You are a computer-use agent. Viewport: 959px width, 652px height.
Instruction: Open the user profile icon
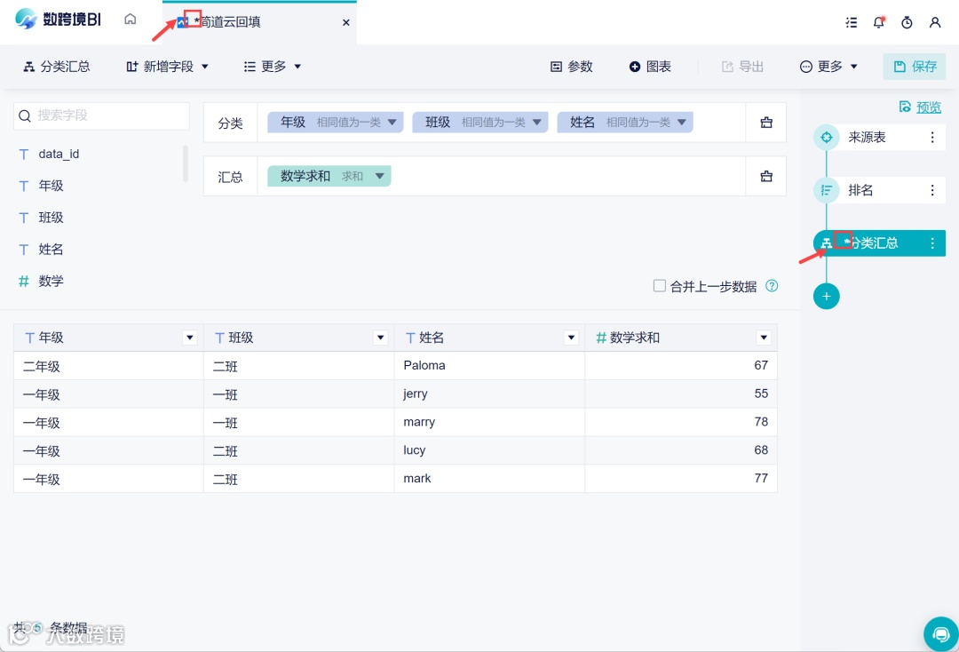point(935,22)
